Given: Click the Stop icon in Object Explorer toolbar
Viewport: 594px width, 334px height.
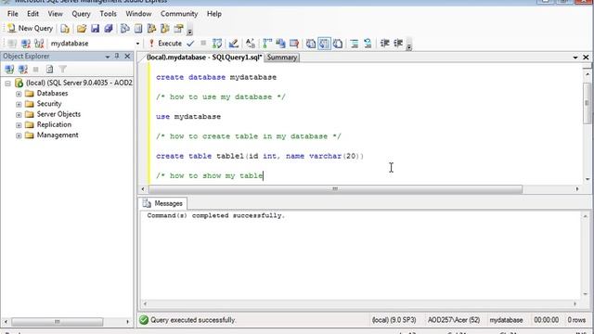Looking at the screenshot, I should pos(36,70).
